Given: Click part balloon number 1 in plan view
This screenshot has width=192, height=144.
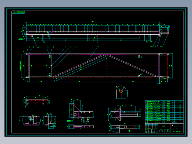Looking at the screenshot, I should pos(29,47).
